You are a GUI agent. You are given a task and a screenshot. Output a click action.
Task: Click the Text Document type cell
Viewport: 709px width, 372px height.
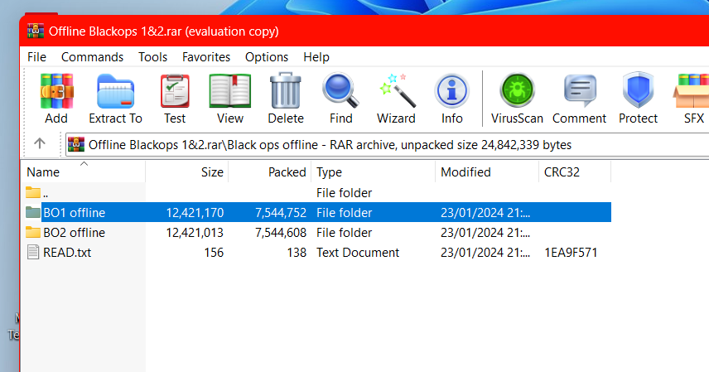point(358,252)
